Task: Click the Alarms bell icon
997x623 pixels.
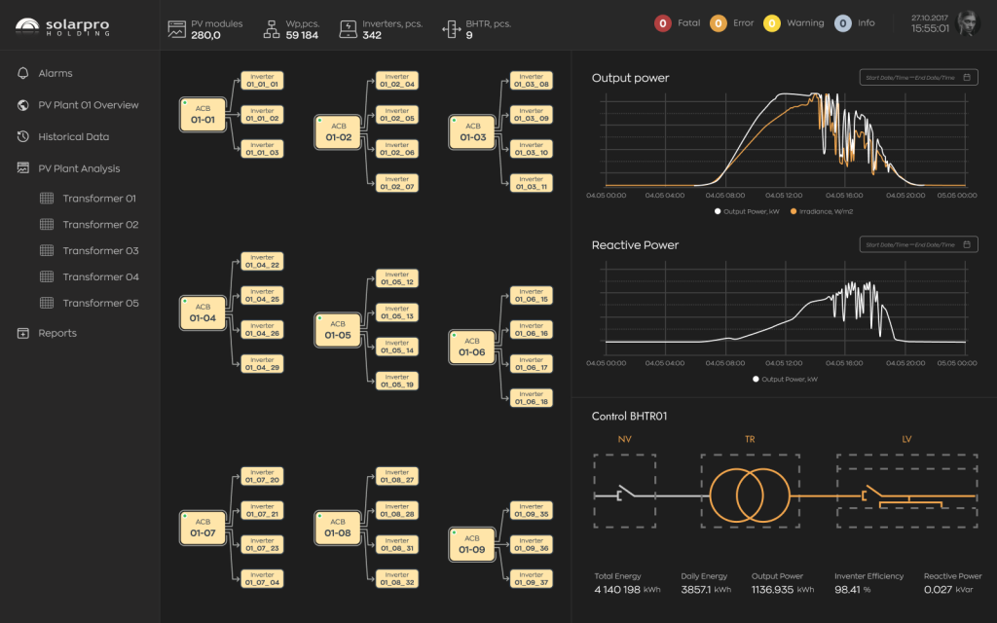Action: pos(23,73)
